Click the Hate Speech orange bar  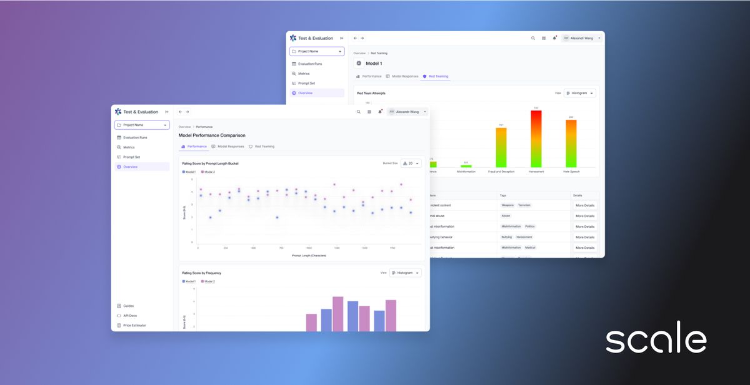coord(571,144)
